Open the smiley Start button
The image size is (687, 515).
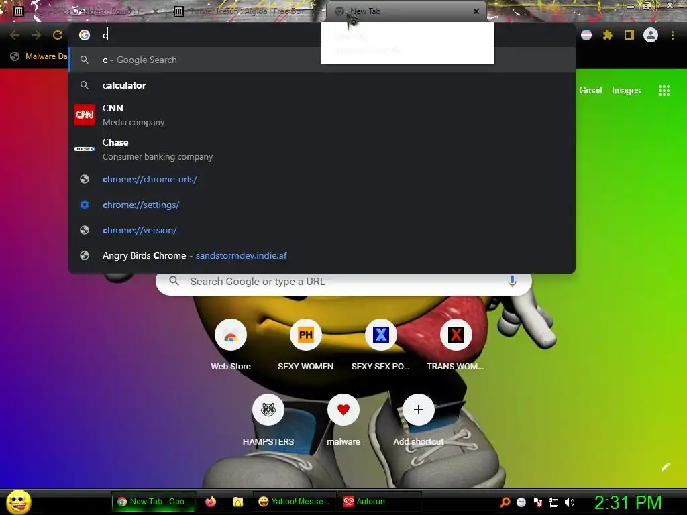coord(19,502)
